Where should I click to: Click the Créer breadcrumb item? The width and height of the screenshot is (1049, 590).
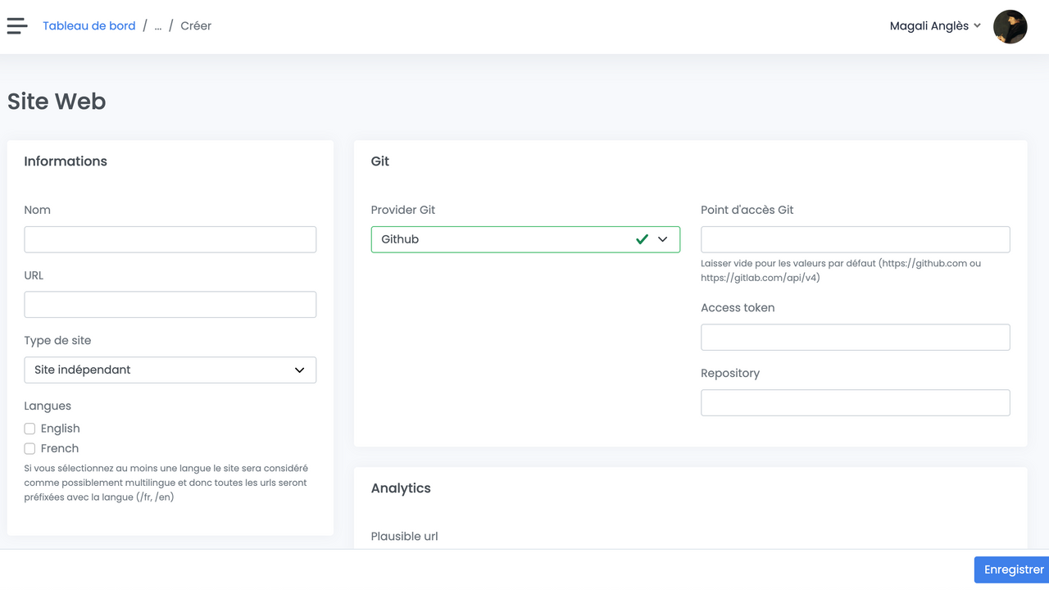click(196, 26)
